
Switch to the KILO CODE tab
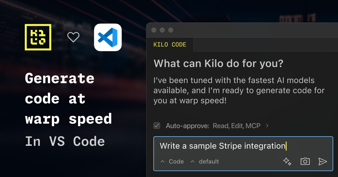tap(170, 44)
